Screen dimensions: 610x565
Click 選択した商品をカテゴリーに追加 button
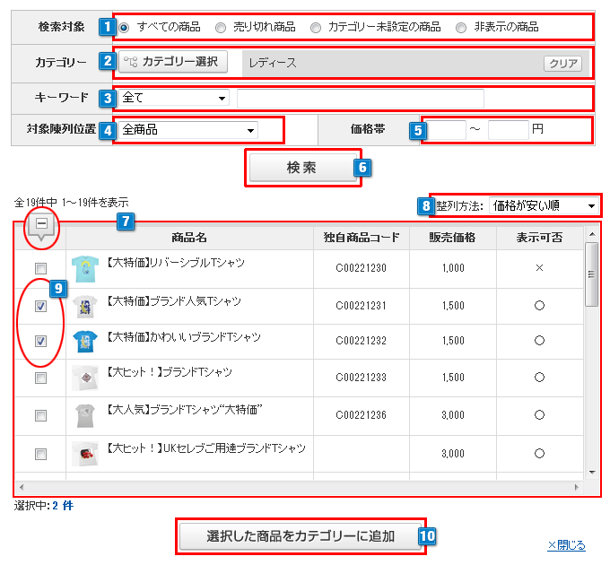point(300,536)
